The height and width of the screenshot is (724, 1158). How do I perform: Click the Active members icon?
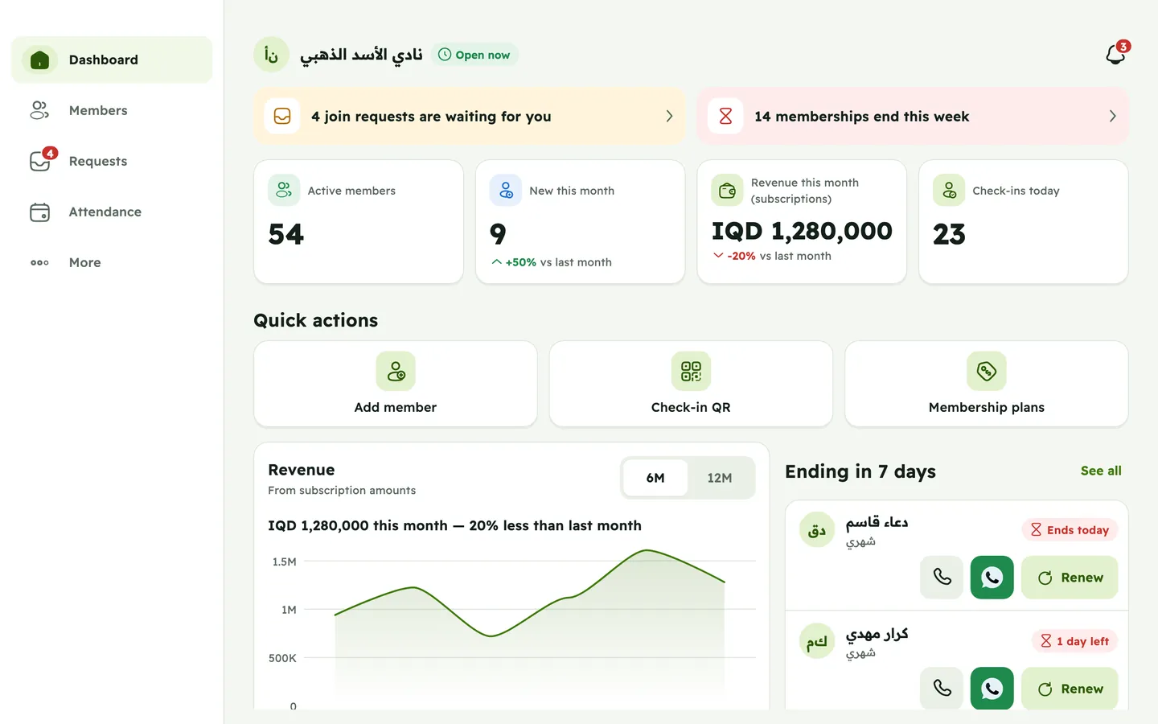[x=284, y=190]
